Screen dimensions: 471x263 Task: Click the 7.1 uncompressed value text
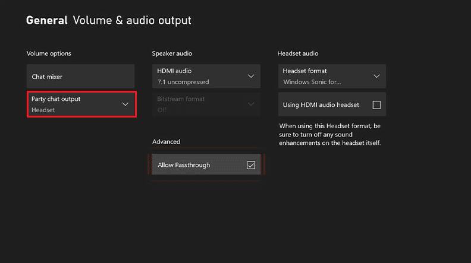[x=183, y=82]
